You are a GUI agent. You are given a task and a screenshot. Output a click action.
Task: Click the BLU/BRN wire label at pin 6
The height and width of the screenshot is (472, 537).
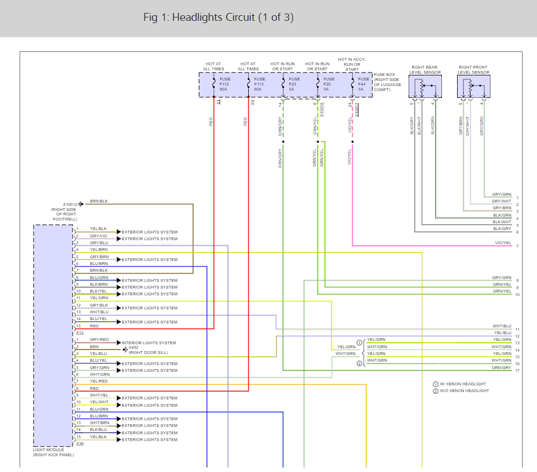coord(99,263)
